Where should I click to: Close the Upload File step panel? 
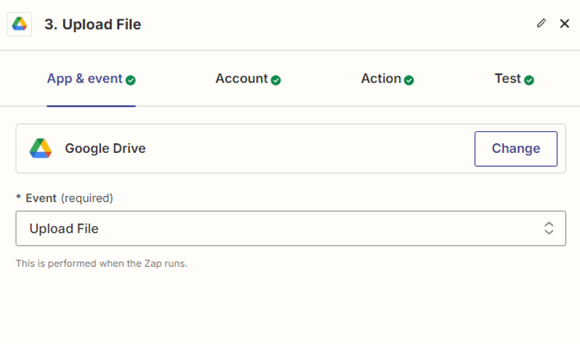[x=564, y=24]
